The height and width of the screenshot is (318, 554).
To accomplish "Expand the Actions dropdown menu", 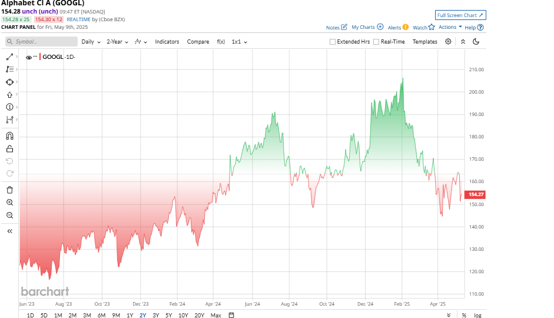I will (450, 27).
